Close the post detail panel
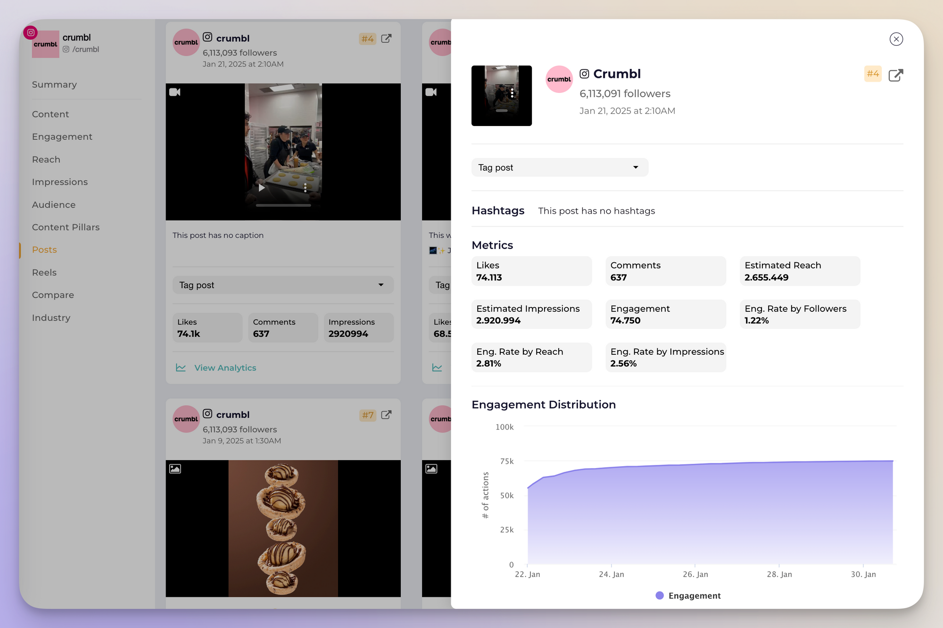 tap(896, 39)
